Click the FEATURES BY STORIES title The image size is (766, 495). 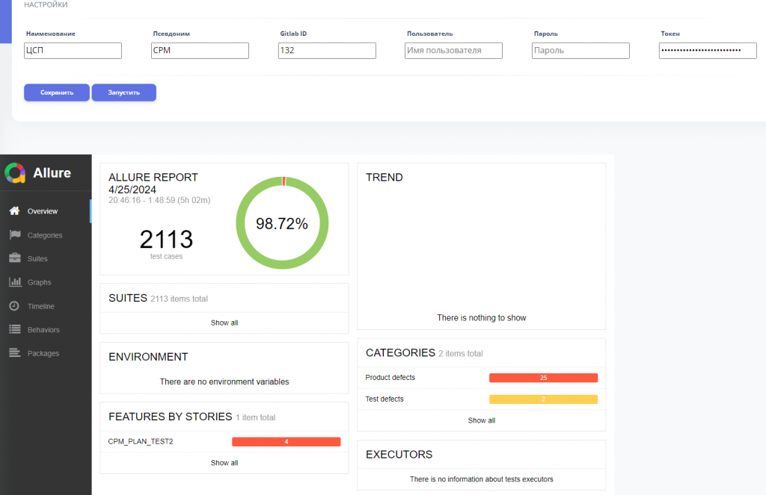click(x=170, y=417)
